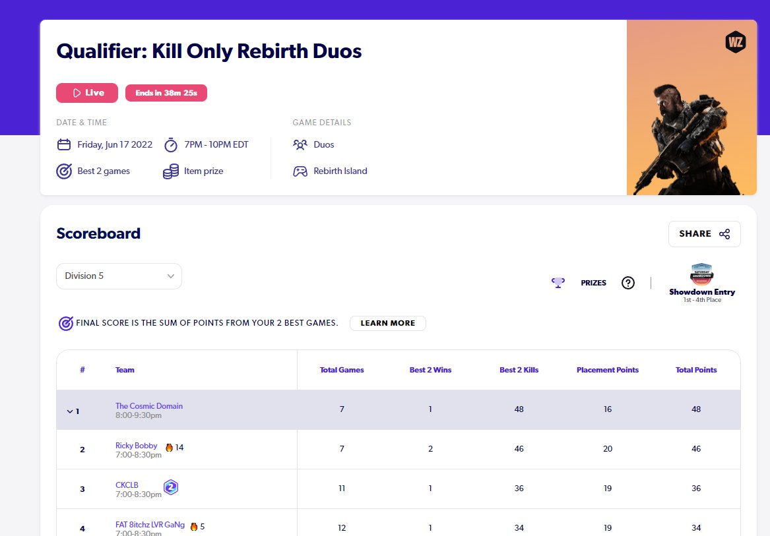Click Qualifier: Kill Only Rebirth Duos title
Viewport: 770px width, 536px height.
[209, 51]
